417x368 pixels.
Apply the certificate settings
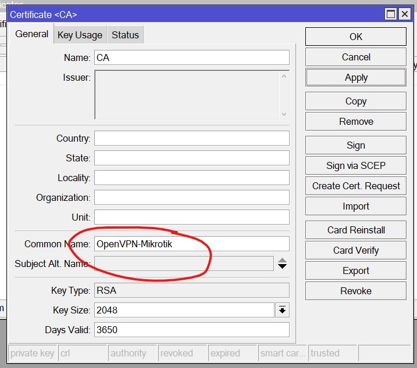[355, 78]
